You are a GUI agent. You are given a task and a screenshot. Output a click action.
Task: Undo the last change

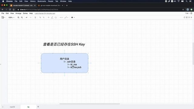point(27,18)
